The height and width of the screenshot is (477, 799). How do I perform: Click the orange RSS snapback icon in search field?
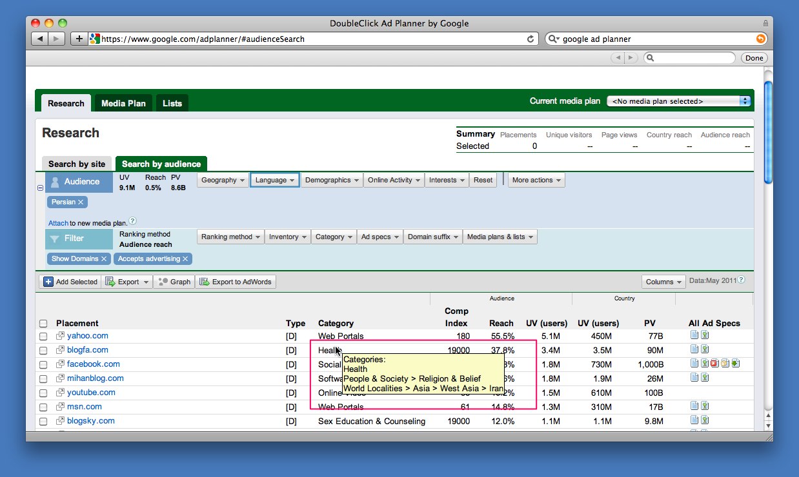(761, 39)
